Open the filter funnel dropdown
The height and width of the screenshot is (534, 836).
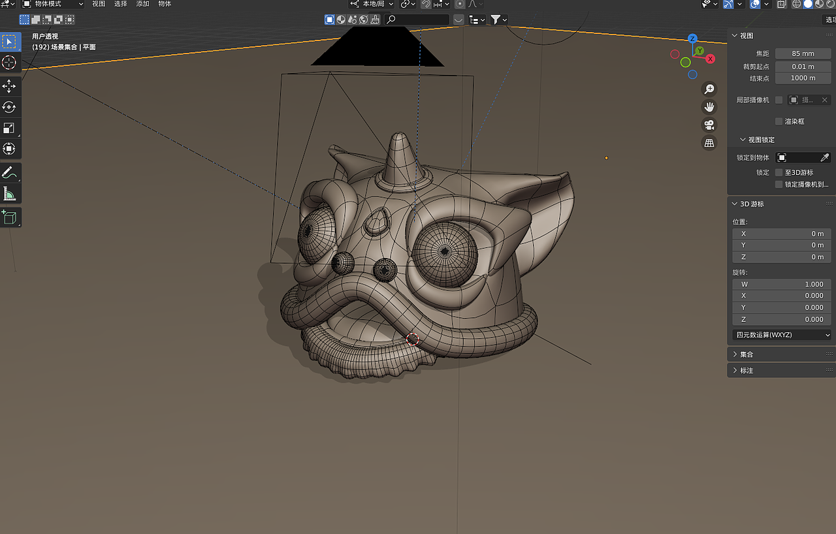pyautogui.click(x=499, y=20)
